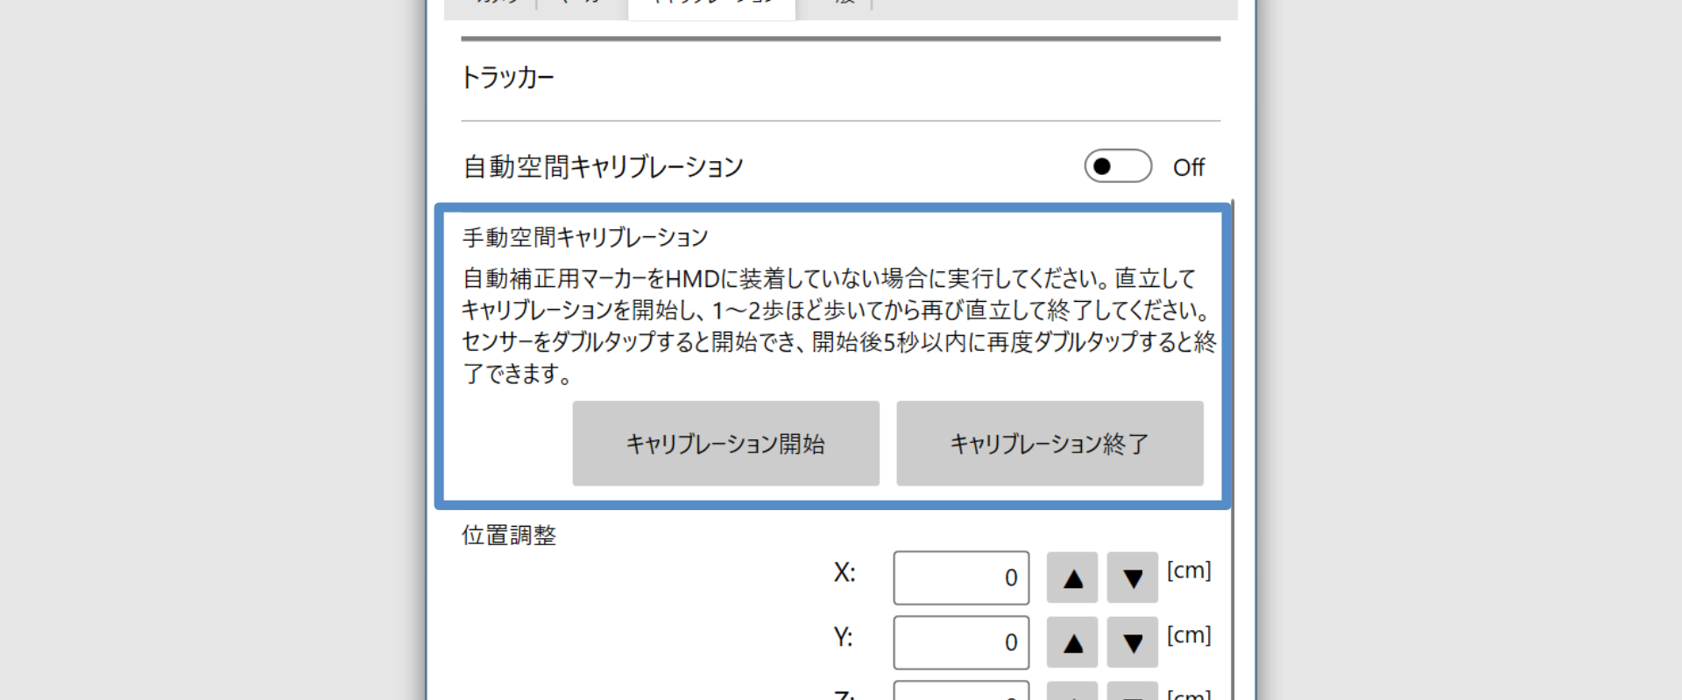Image resolution: width=1682 pixels, height=700 pixels.
Task: Click the Y position input field
Action: [x=961, y=642]
